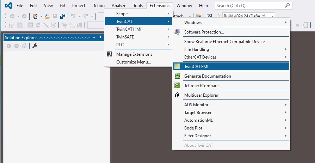Click the TwinCAT Restart Run Mode icon

click(20, 25)
